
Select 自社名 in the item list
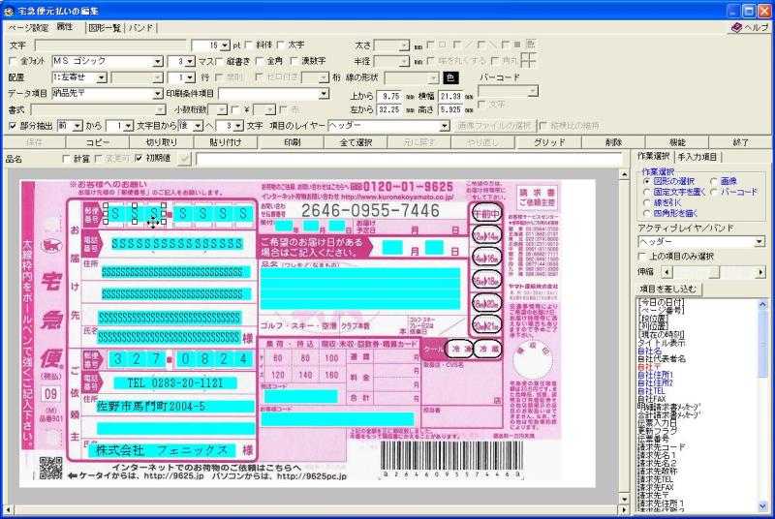pos(649,351)
